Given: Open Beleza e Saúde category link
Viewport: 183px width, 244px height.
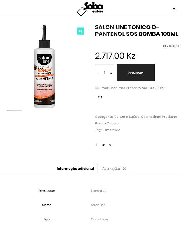Looking at the screenshot, I should click(x=127, y=117).
